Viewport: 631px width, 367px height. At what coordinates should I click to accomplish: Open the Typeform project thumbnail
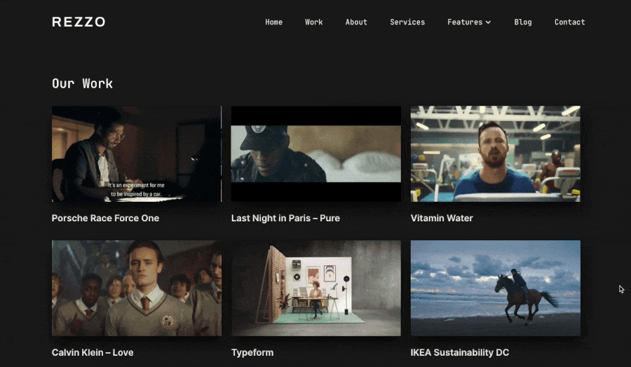pyautogui.click(x=316, y=289)
